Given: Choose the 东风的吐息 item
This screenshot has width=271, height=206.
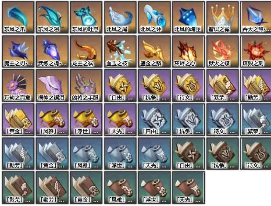Looking at the screenshot, I should (x=86, y=17).
